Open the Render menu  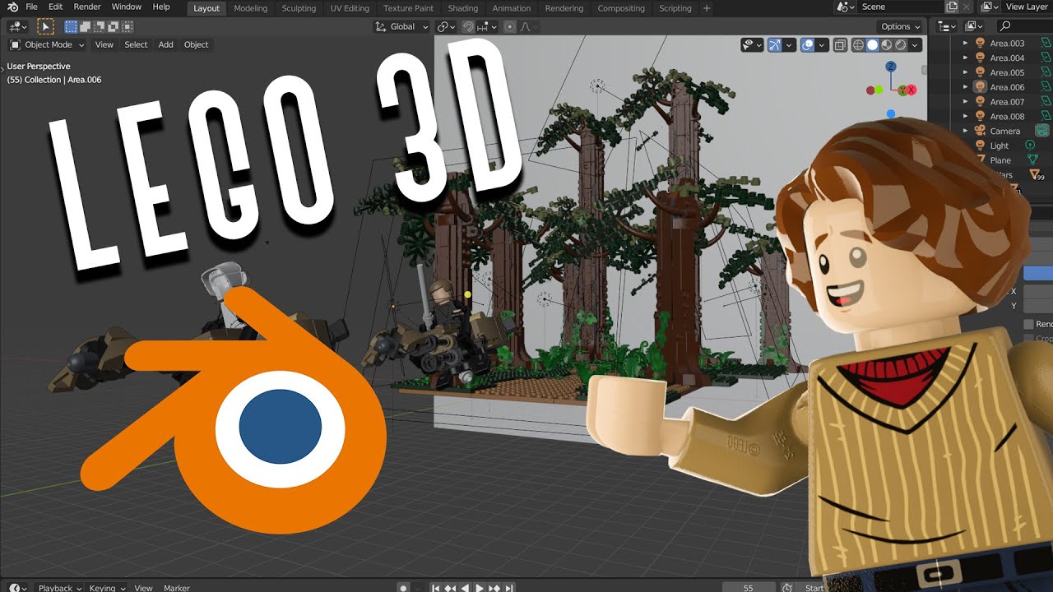[x=87, y=7]
